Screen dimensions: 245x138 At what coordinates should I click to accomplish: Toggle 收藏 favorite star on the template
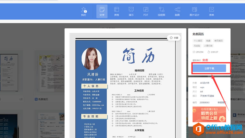coord(174,38)
